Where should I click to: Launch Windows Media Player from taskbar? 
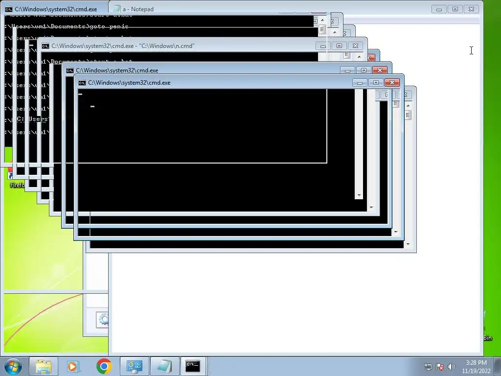(x=73, y=366)
